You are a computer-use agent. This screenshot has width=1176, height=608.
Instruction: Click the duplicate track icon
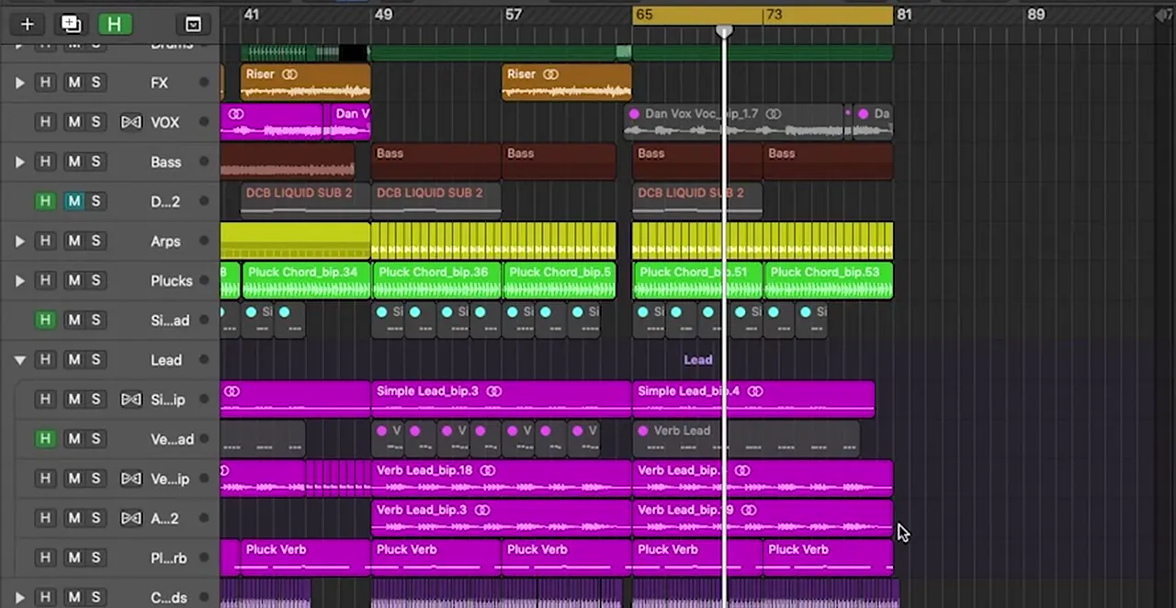click(x=71, y=25)
